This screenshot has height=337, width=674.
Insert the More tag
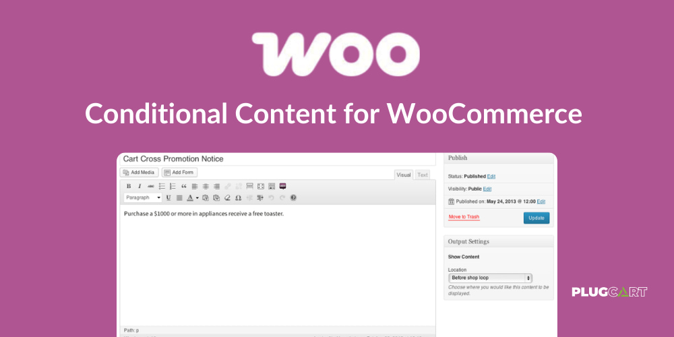[x=250, y=186]
